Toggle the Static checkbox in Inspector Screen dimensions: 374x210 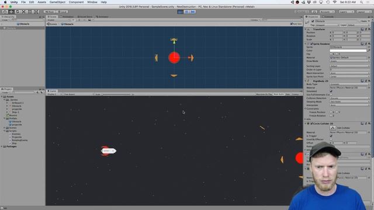[359, 21]
